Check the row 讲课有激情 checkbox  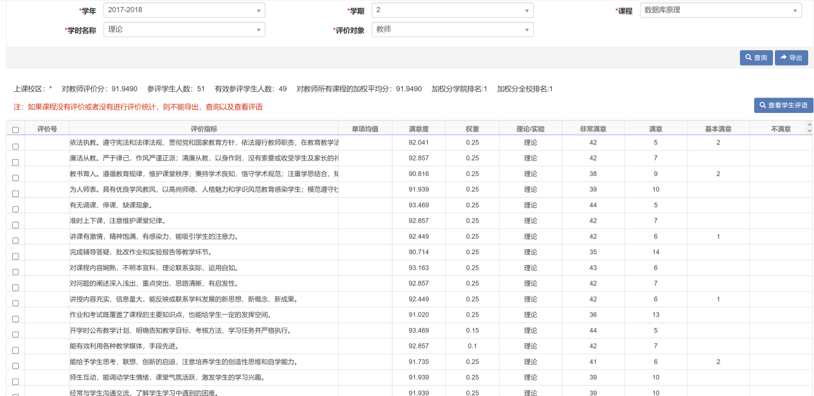(15, 241)
